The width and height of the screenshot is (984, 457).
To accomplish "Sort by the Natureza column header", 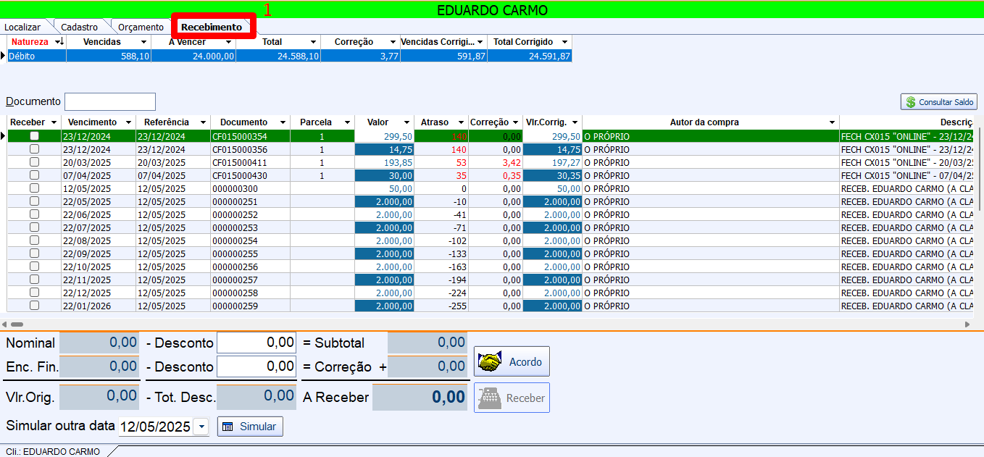I will tap(30, 42).
